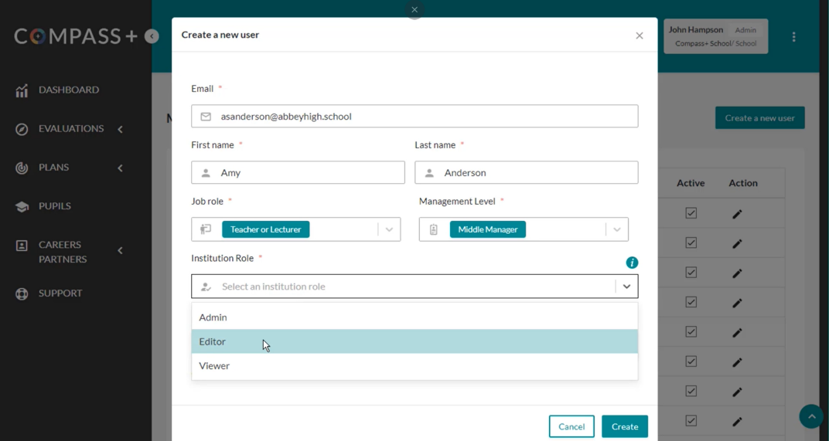Click the Pupils graduation cap icon
Screen dimensions: 829x441
pyautogui.click(x=22, y=206)
